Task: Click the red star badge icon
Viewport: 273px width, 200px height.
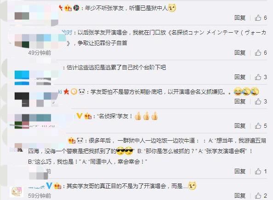Action: [66, 91]
